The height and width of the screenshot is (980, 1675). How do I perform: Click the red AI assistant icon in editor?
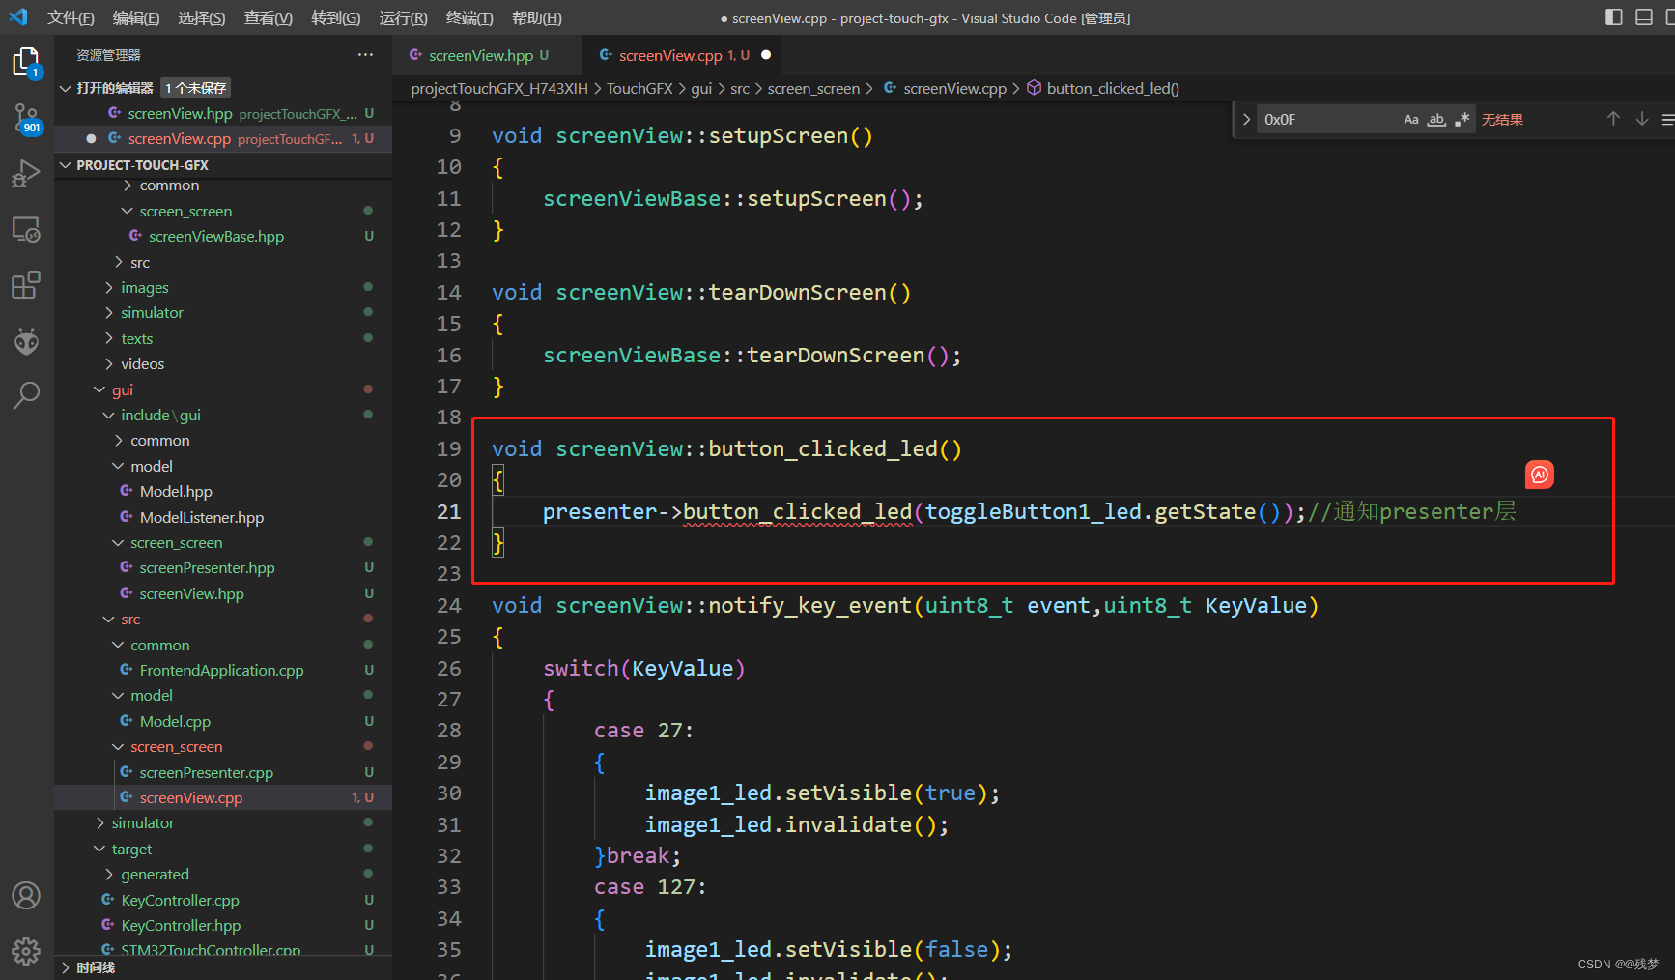point(1540,475)
